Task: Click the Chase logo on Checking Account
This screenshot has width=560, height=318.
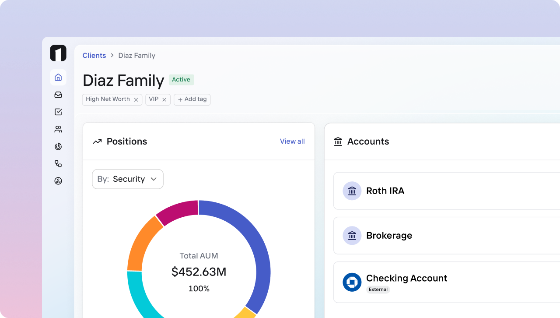Action: [352, 283]
